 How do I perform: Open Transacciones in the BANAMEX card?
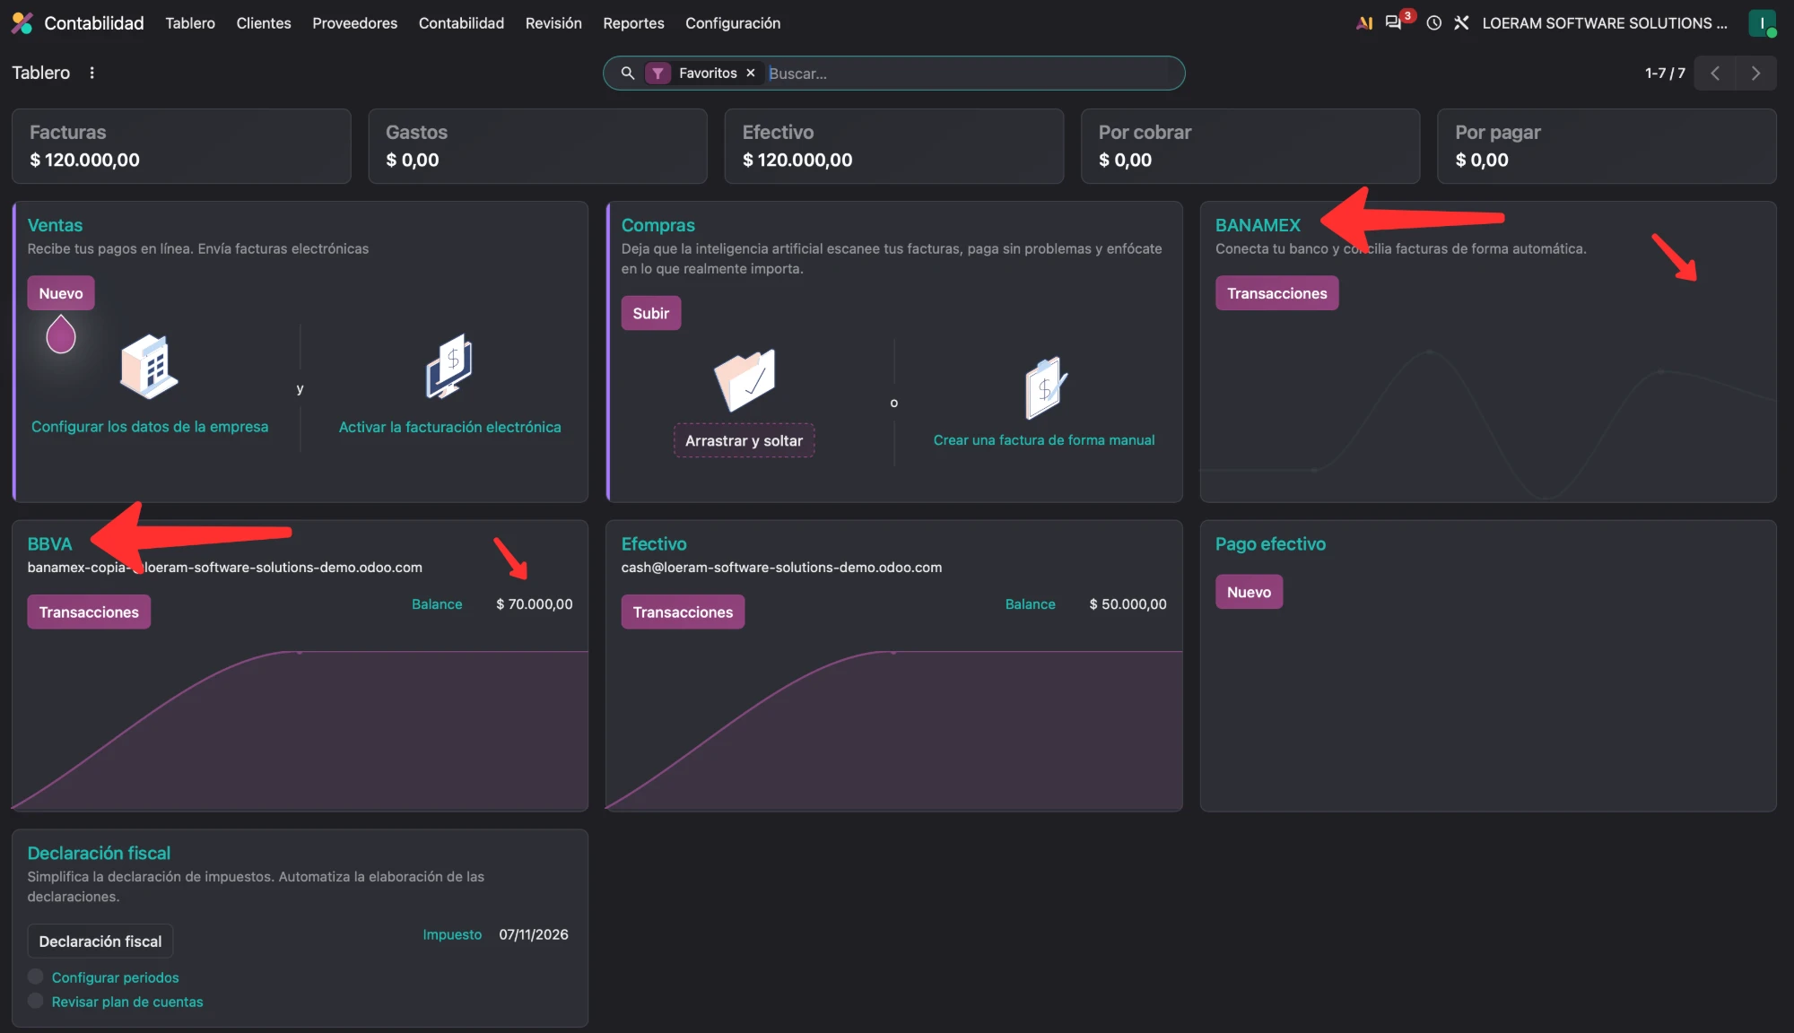click(1276, 293)
